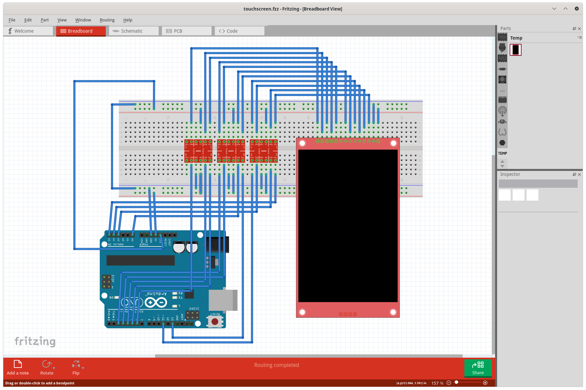
Task: Select the sine-wave Core parts bin icon
Action: click(502, 37)
